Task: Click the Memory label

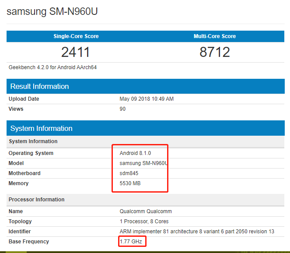Action: pos(18,183)
